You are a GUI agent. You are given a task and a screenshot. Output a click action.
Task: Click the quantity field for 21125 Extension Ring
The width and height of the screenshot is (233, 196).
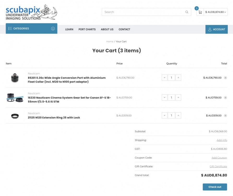(x=171, y=115)
